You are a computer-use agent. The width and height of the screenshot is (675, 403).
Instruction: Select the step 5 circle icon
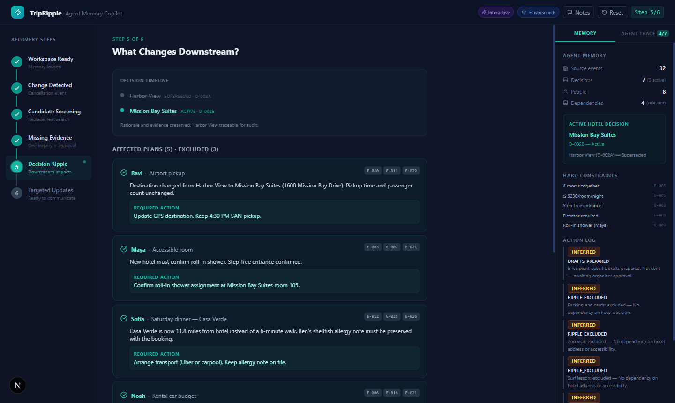tap(17, 167)
